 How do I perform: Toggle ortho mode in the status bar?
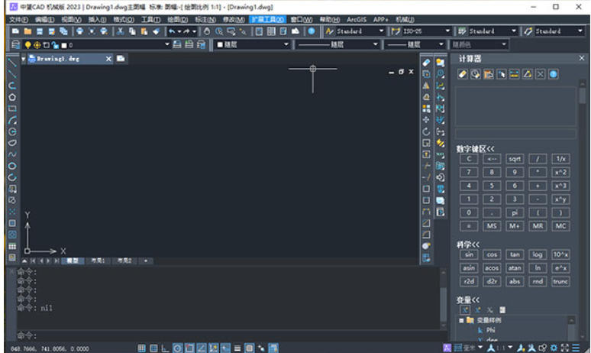click(x=166, y=348)
